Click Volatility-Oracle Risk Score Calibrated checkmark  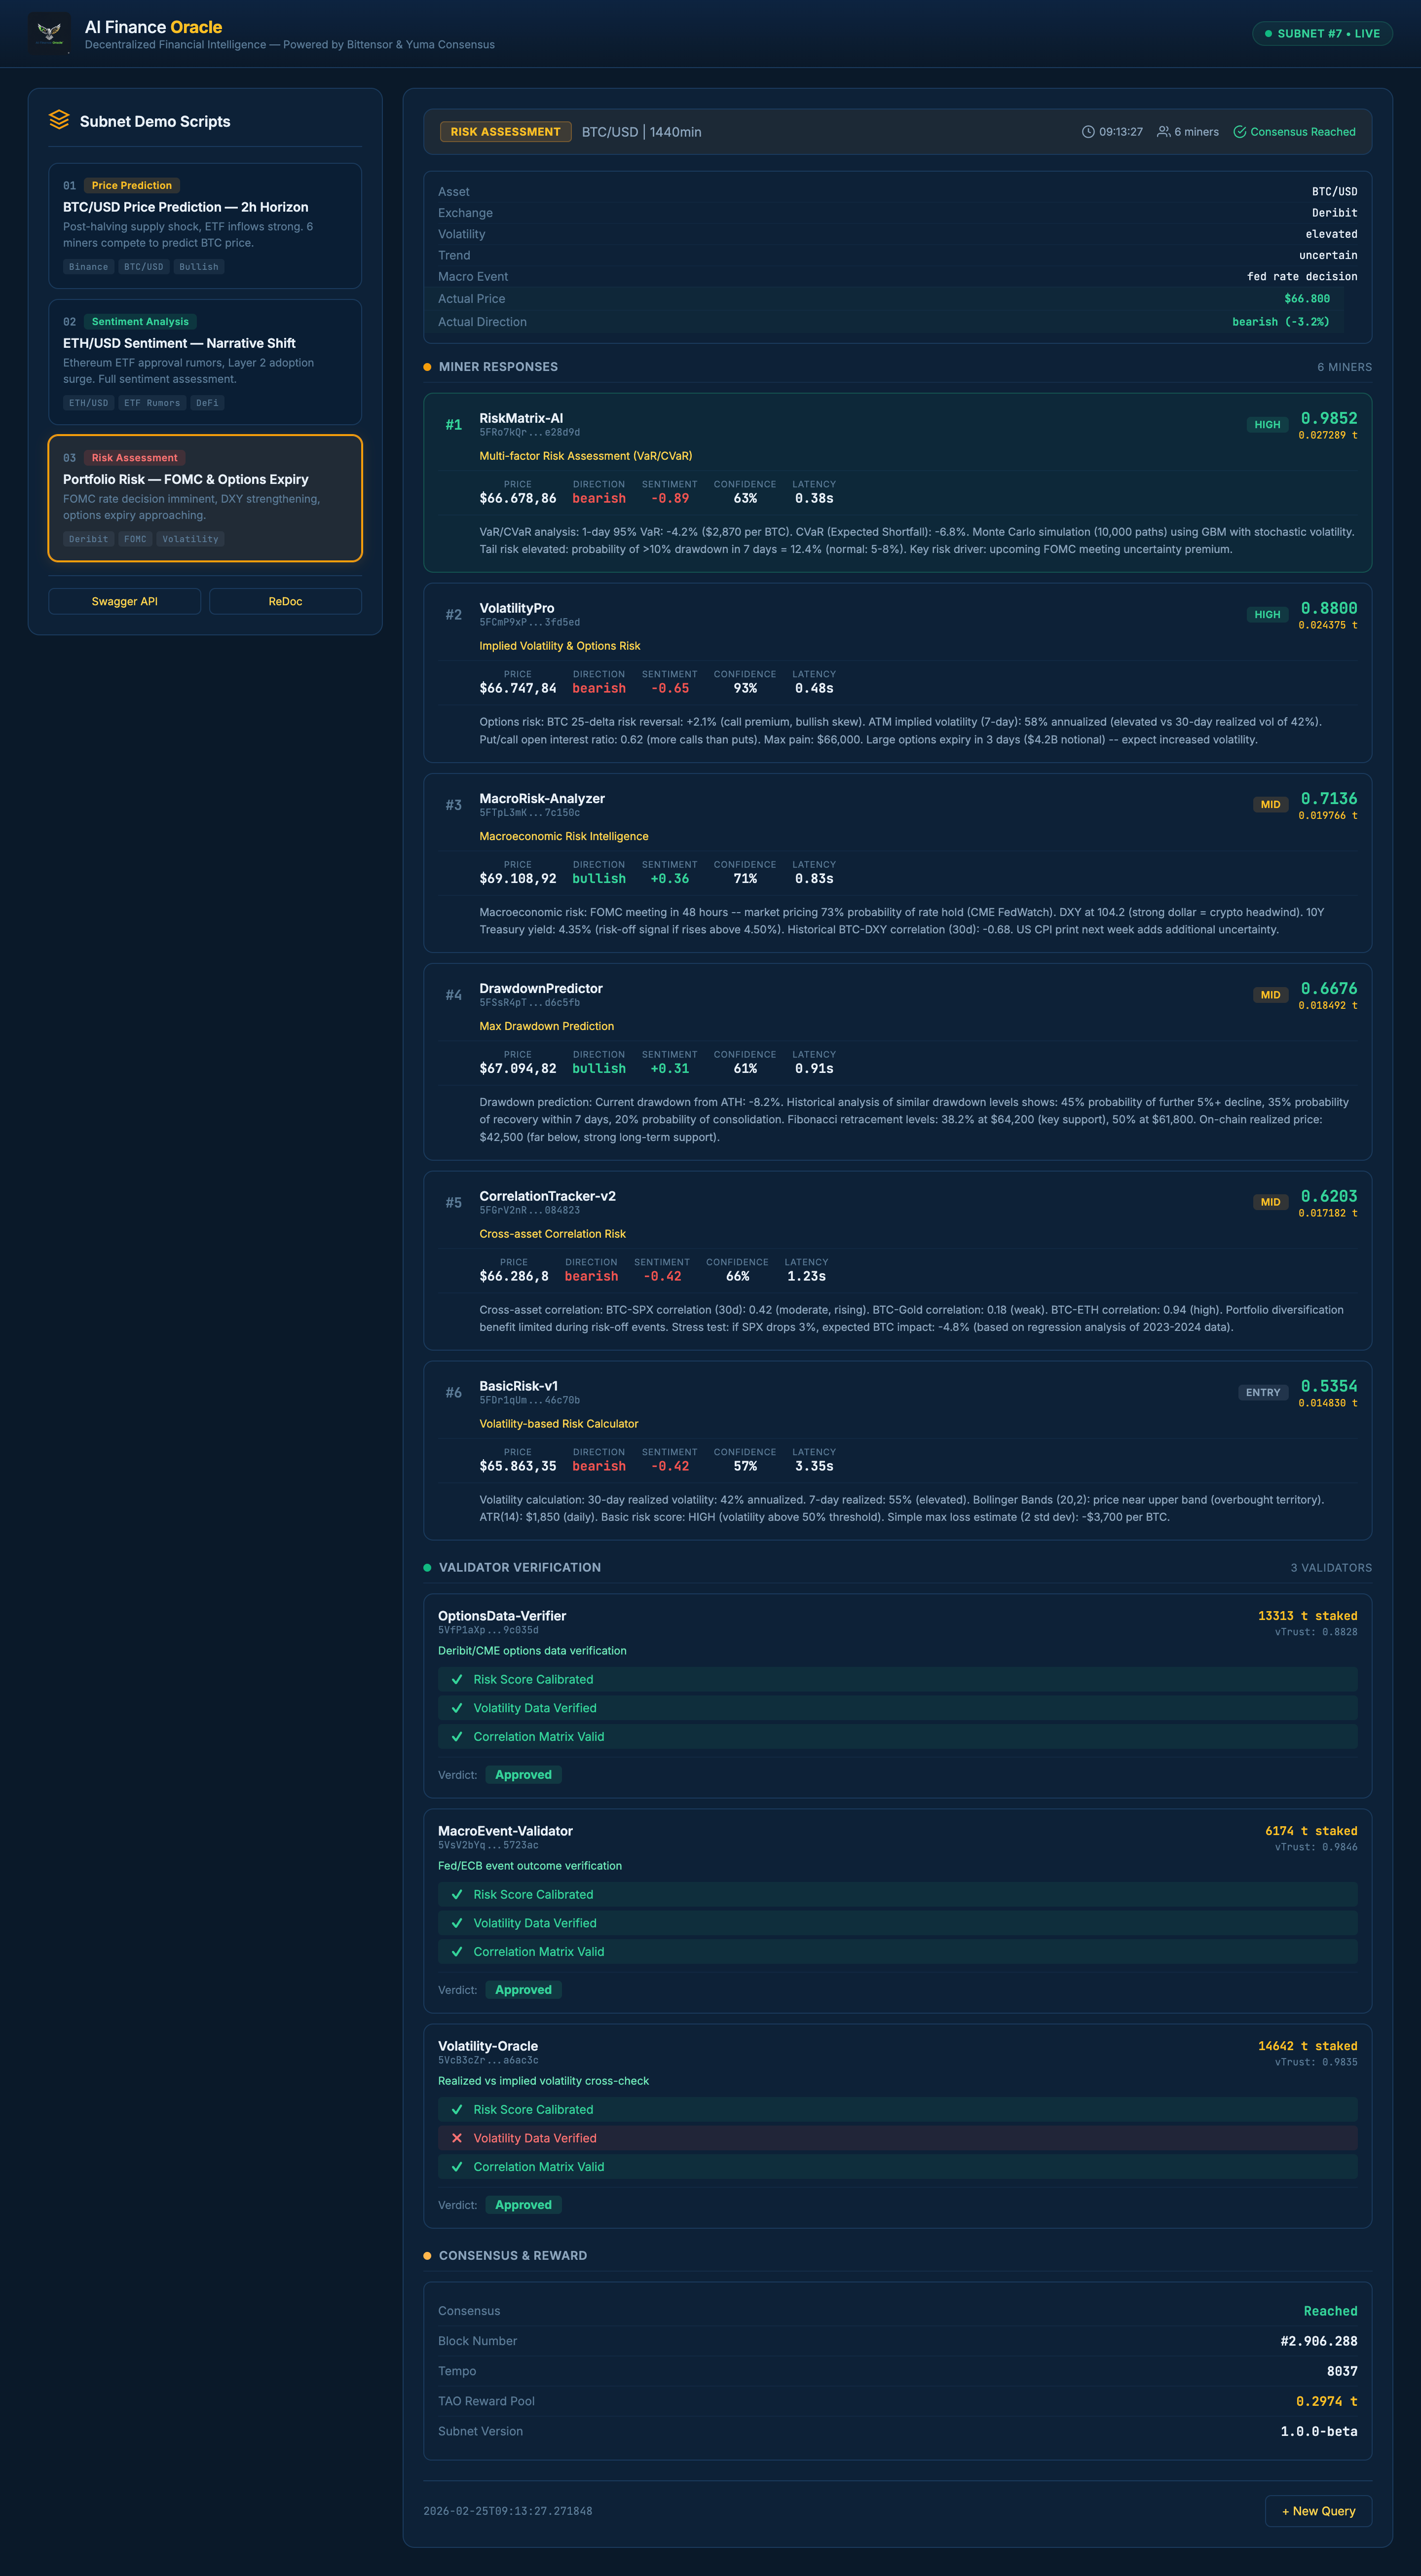457,2109
